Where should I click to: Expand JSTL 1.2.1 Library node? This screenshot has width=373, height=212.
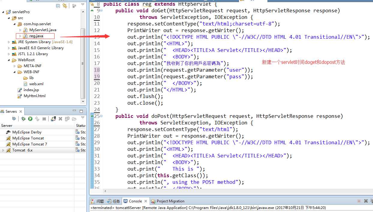coord(9,54)
